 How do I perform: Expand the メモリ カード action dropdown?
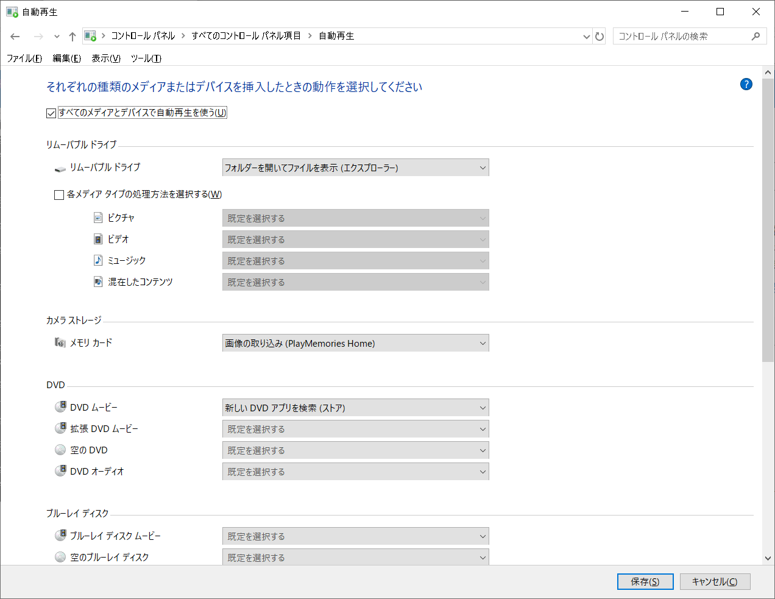click(x=355, y=343)
